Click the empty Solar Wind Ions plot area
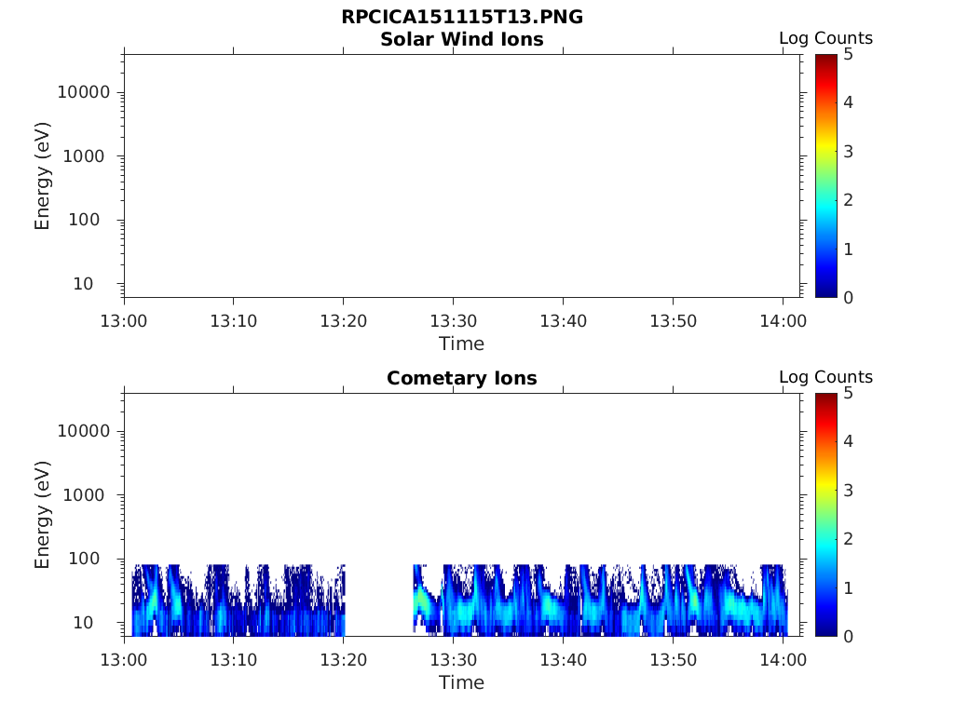The width and height of the screenshot is (954, 715). tap(462, 176)
